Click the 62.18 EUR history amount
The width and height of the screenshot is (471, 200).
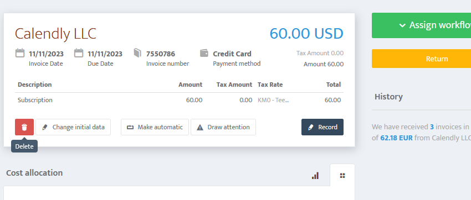397,138
